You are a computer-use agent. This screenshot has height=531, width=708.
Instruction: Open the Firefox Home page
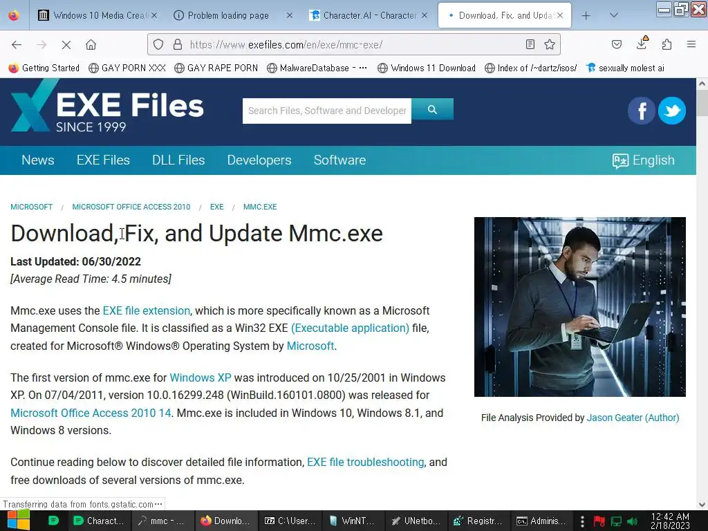(91, 44)
